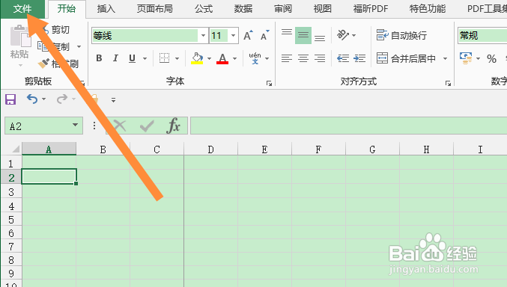Viewport: 507px width, 287px height.
Task: Click into the formula bar
Action: 348,126
